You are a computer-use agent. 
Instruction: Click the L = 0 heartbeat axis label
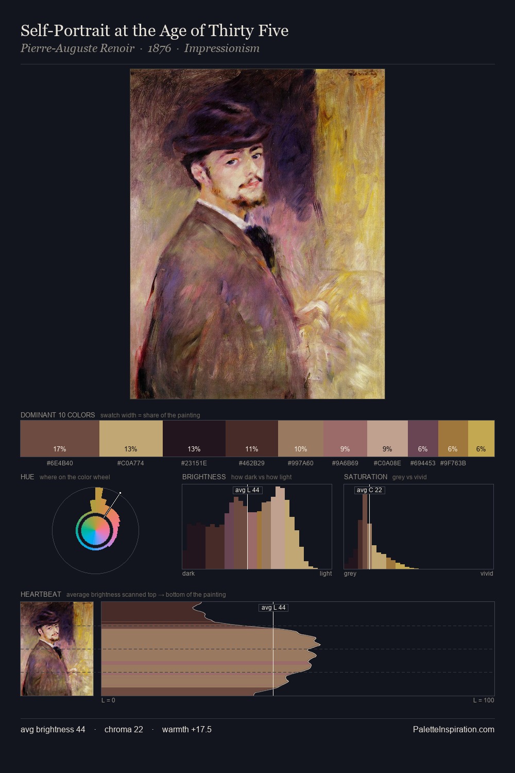[x=108, y=700]
